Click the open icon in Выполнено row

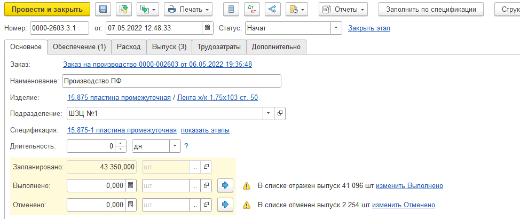click(206, 186)
